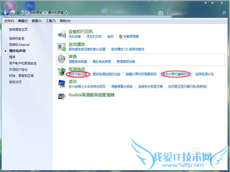Image resolution: width=230 pixels, height=172 pixels.
Task: Open the 工具(T) menu
Action: click(51, 21)
